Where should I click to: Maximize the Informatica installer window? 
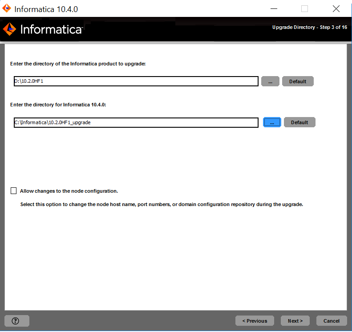tap(305, 9)
